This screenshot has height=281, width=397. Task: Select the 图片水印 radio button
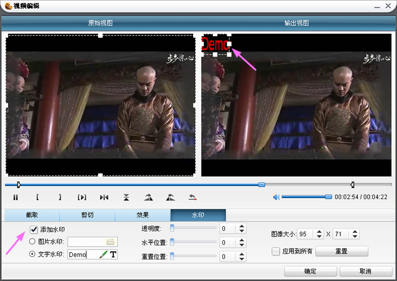[32, 241]
